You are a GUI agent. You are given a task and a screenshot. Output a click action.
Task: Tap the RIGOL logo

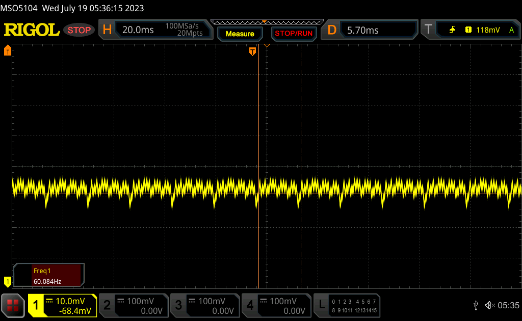[x=32, y=30]
